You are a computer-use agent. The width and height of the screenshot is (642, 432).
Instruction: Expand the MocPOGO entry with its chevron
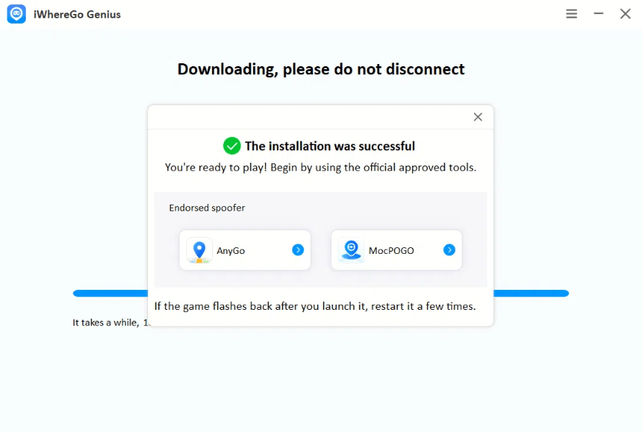(449, 249)
